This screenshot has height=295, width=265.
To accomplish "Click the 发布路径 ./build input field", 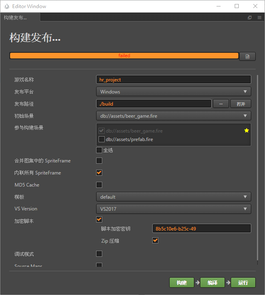I will click(154, 104).
